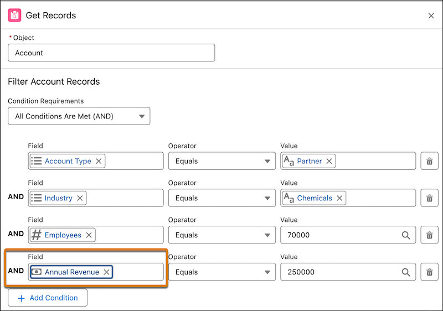Open the Operator dropdown in Annual Revenue row
The height and width of the screenshot is (311, 443).
pos(222,272)
